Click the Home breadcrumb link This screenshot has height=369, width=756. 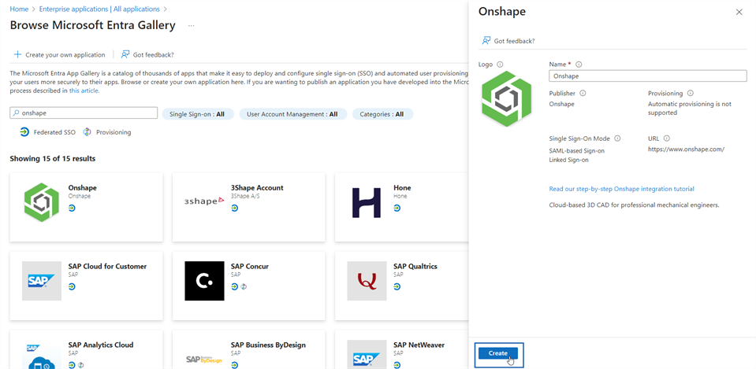point(19,9)
